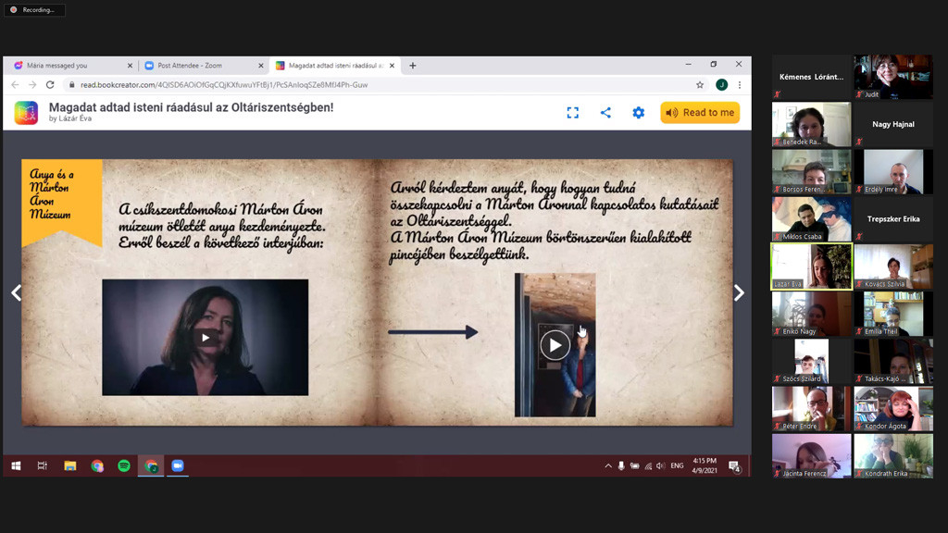Open File Explorer from the taskbar
Viewport: 948px width, 533px height.
(70, 466)
